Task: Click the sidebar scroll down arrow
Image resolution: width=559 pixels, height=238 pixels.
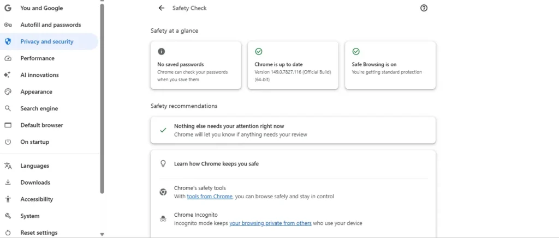Action: pyautogui.click(x=102, y=234)
